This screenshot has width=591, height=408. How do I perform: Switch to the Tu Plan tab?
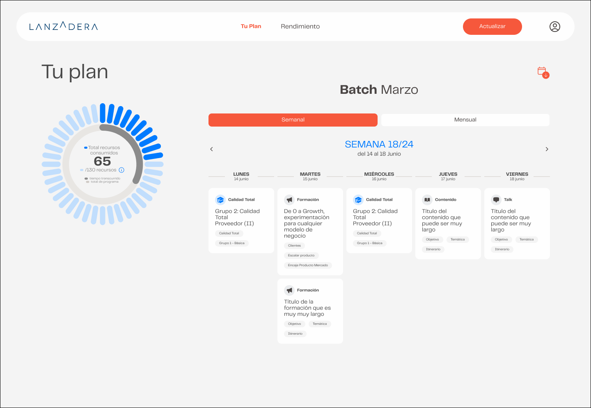[x=251, y=26]
